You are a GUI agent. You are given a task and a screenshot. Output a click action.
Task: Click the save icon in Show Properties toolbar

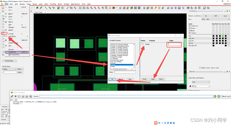23,96
